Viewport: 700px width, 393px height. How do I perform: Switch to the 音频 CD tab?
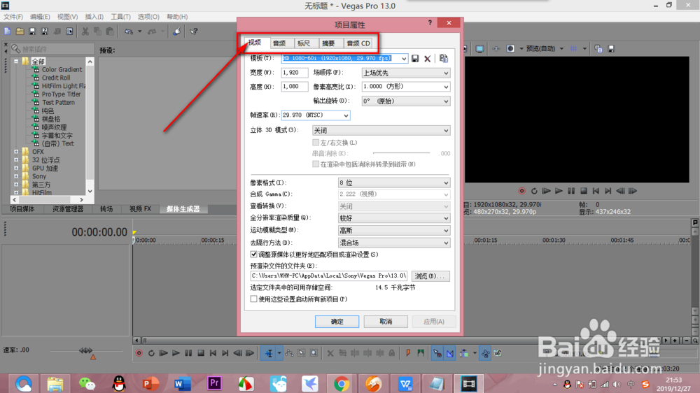coord(358,43)
